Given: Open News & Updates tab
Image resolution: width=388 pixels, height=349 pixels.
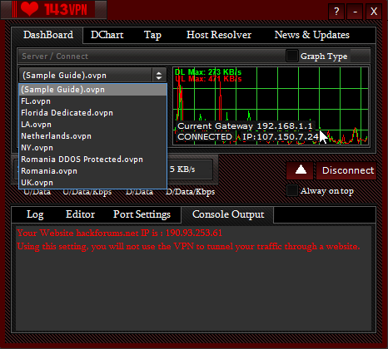Looking at the screenshot, I should [x=311, y=35].
